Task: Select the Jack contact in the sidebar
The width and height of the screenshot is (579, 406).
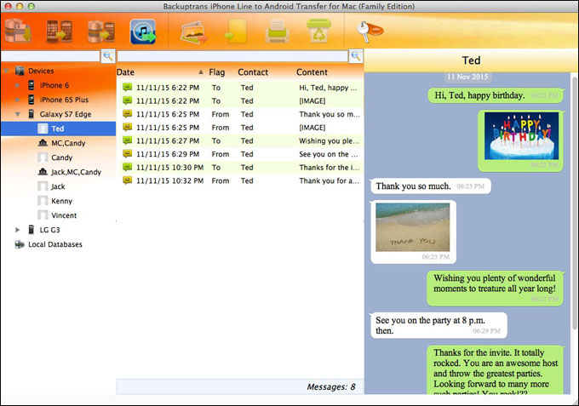Action: click(58, 186)
